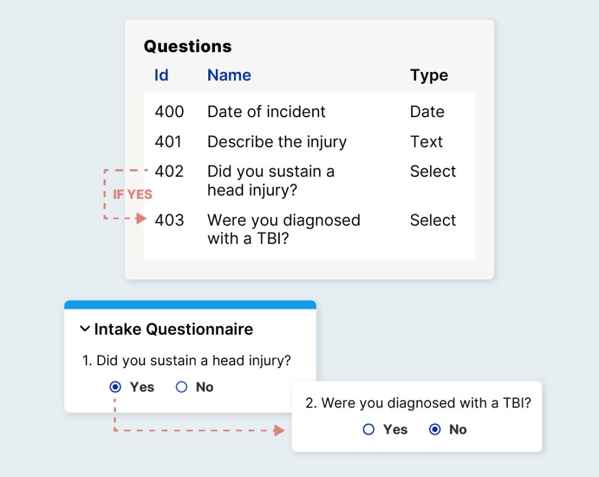Screen dimensions: 599x477
Task: Sort questions by Id column header
Action: click(161, 75)
